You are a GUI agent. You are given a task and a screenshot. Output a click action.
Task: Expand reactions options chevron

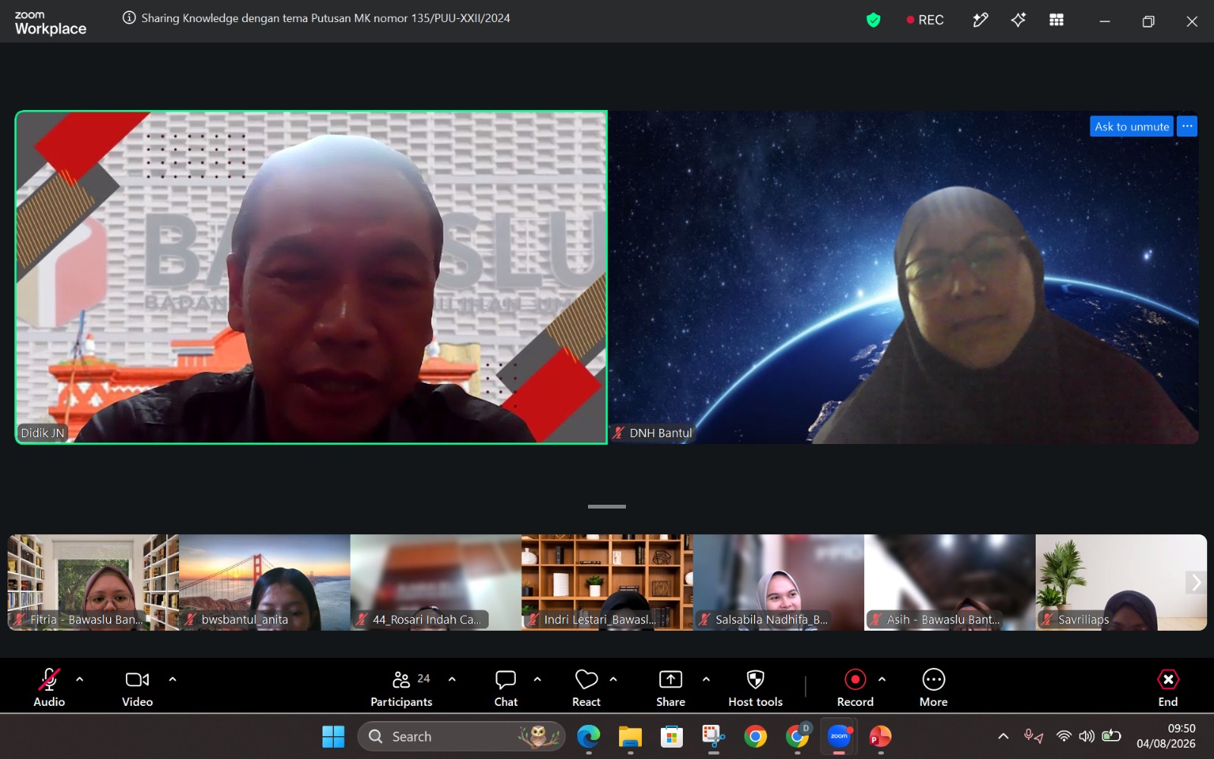point(613,679)
